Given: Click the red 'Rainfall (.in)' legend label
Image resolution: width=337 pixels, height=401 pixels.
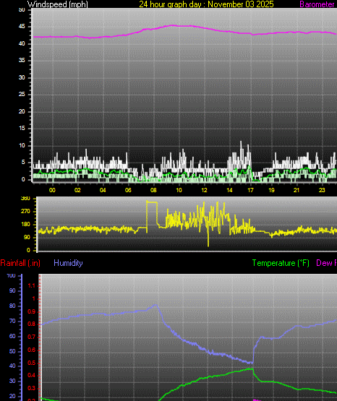Looking at the screenshot, I should click(x=20, y=263).
